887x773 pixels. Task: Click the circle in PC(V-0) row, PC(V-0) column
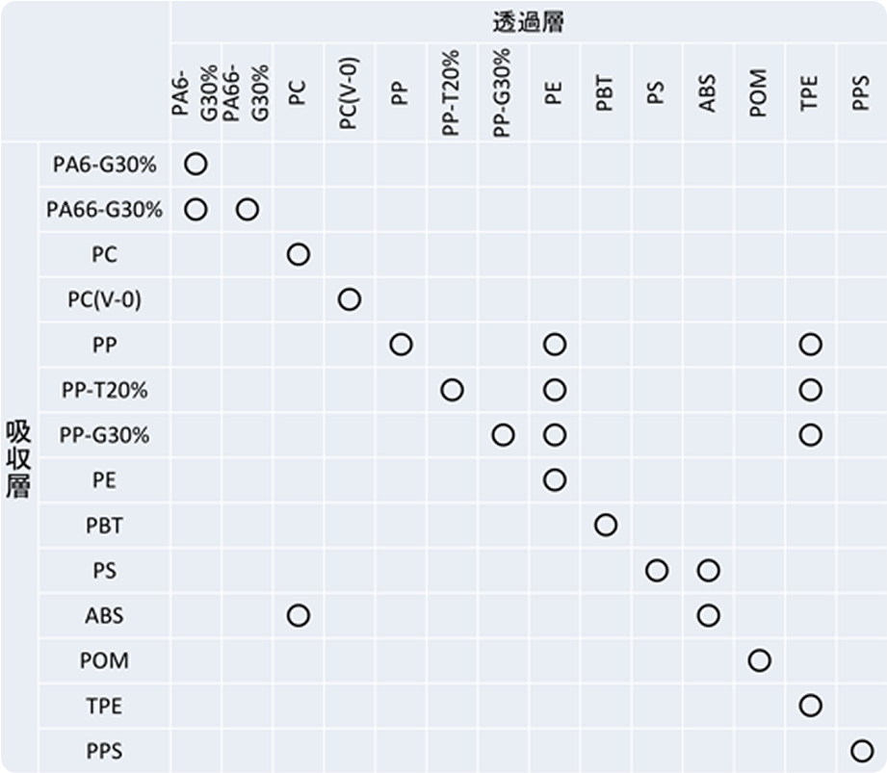point(350,299)
